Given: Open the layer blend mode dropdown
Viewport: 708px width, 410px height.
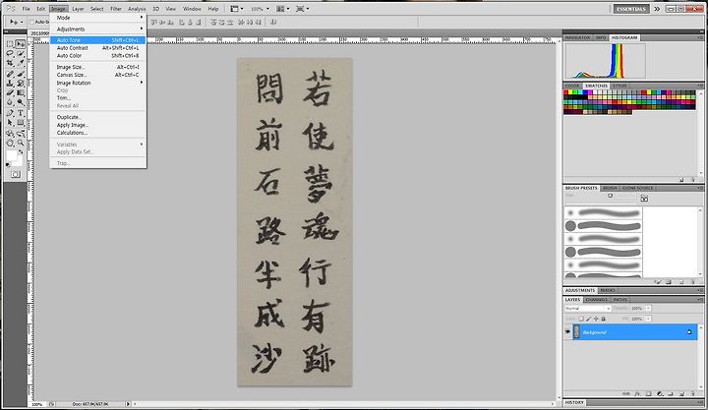Looking at the screenshot, I should tap(587, 309).
